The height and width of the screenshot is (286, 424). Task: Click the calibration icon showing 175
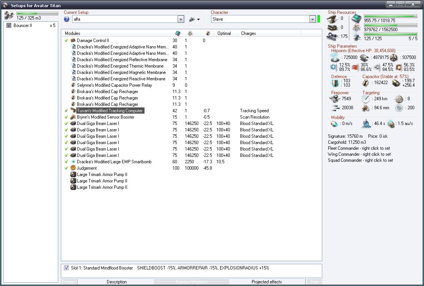(x=333, y=36)
